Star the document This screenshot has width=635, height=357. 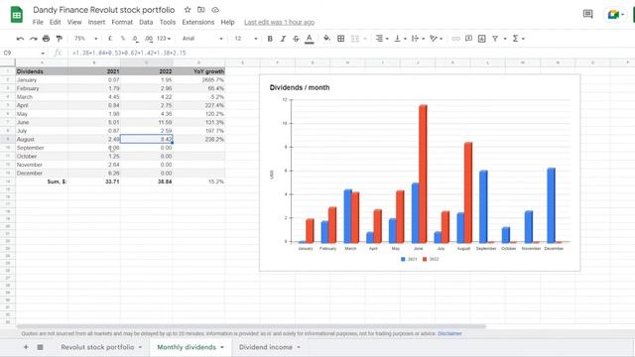click(188, 10)
